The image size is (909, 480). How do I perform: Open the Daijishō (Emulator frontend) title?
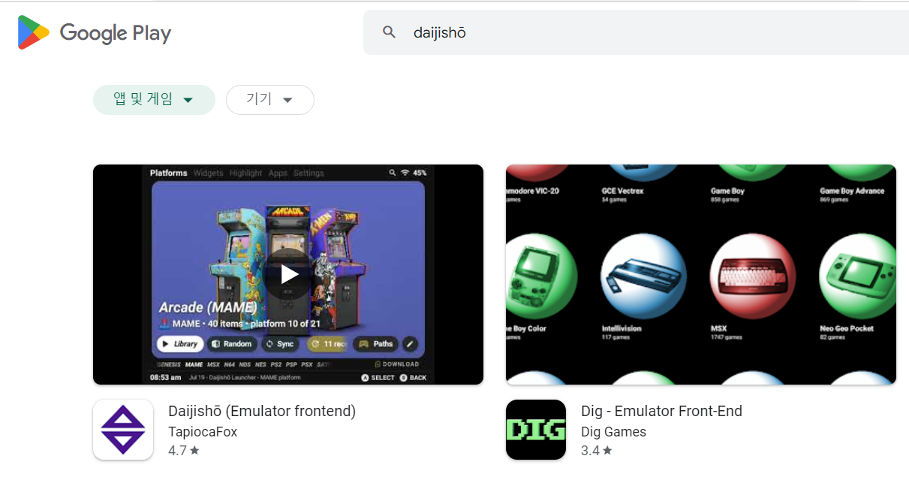262,411
